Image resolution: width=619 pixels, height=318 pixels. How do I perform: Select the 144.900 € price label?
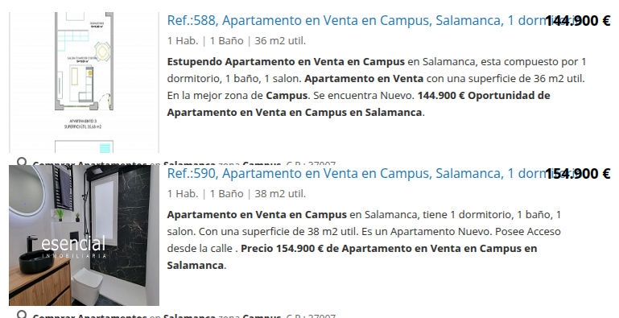(x=578, y=21)
